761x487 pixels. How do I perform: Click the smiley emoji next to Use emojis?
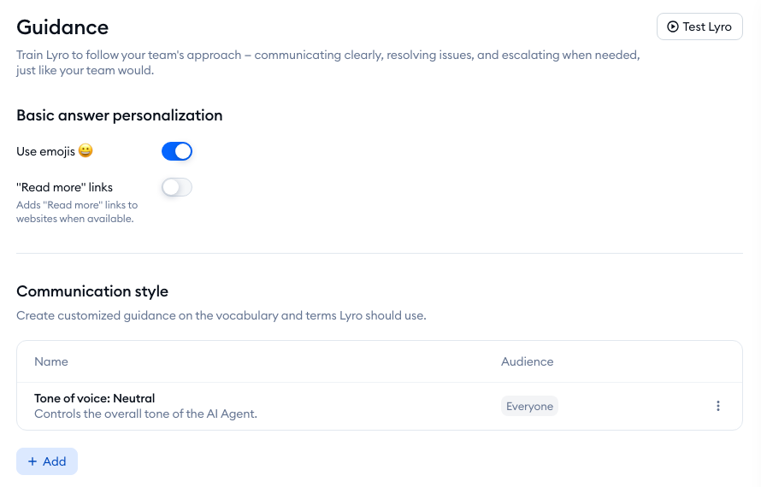point(85,151)
